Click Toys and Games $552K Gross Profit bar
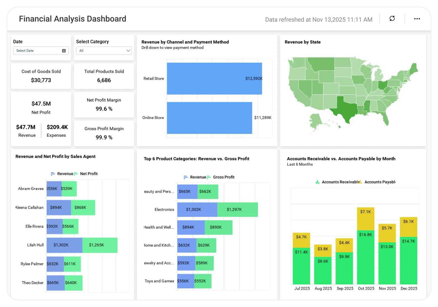The image size is (438, 307). tap(203, 281)
